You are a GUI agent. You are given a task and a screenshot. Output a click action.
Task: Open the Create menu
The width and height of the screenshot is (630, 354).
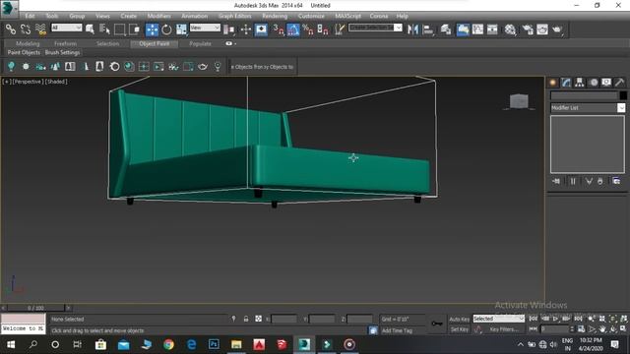[x=129, y=16]
